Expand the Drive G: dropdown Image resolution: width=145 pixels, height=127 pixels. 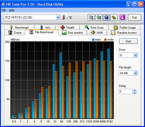(135, 55)
